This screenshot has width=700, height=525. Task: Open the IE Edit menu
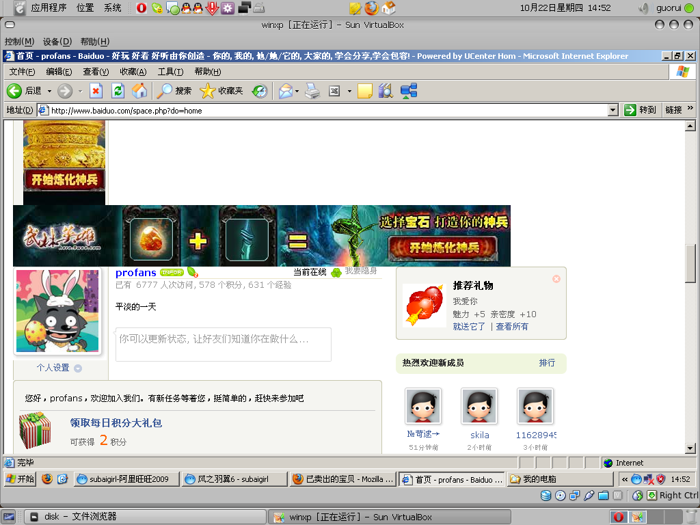coord(59,72)
